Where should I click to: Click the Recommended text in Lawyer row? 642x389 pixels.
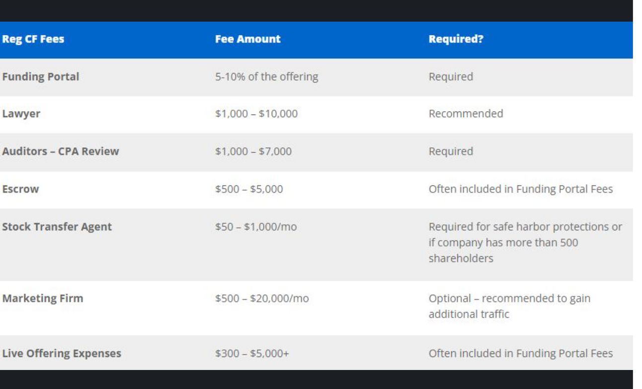tap(466, 114)
